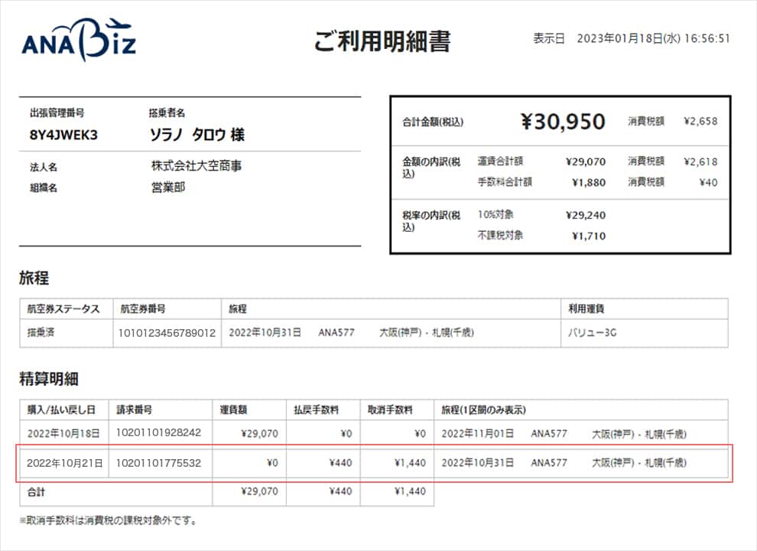The width and height of the screenshot is (757, 551).
Task: Click the 旅程 section heading
Action: point(34,279)
